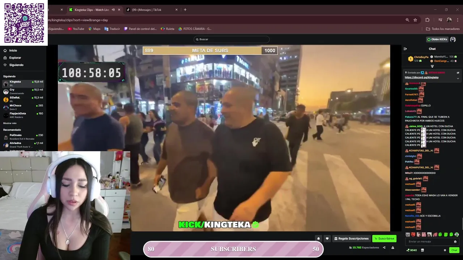Open the Traducir bookmark
Image resolution: width=463 pixels, height=260 pixels.
click(112, 29)
